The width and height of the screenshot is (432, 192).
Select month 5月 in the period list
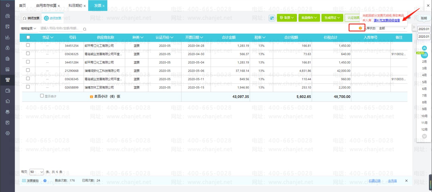click(424, 82)
